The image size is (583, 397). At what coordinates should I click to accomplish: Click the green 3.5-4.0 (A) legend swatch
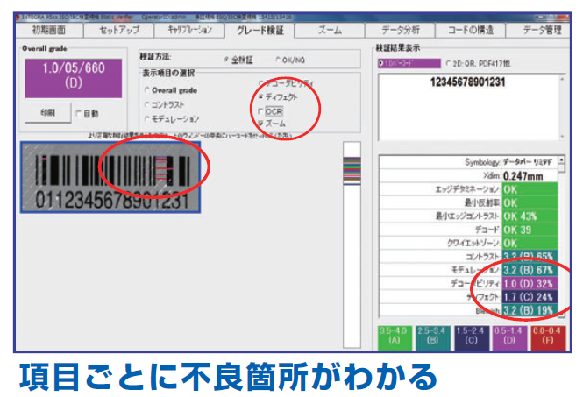point(395,337)
